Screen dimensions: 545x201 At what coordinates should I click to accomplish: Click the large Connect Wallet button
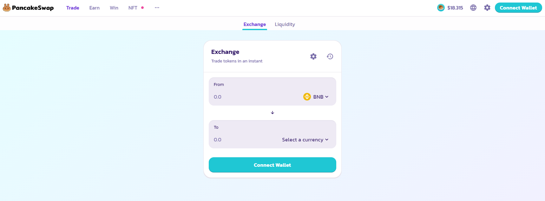pyautogui.click(x=272, y=165)
